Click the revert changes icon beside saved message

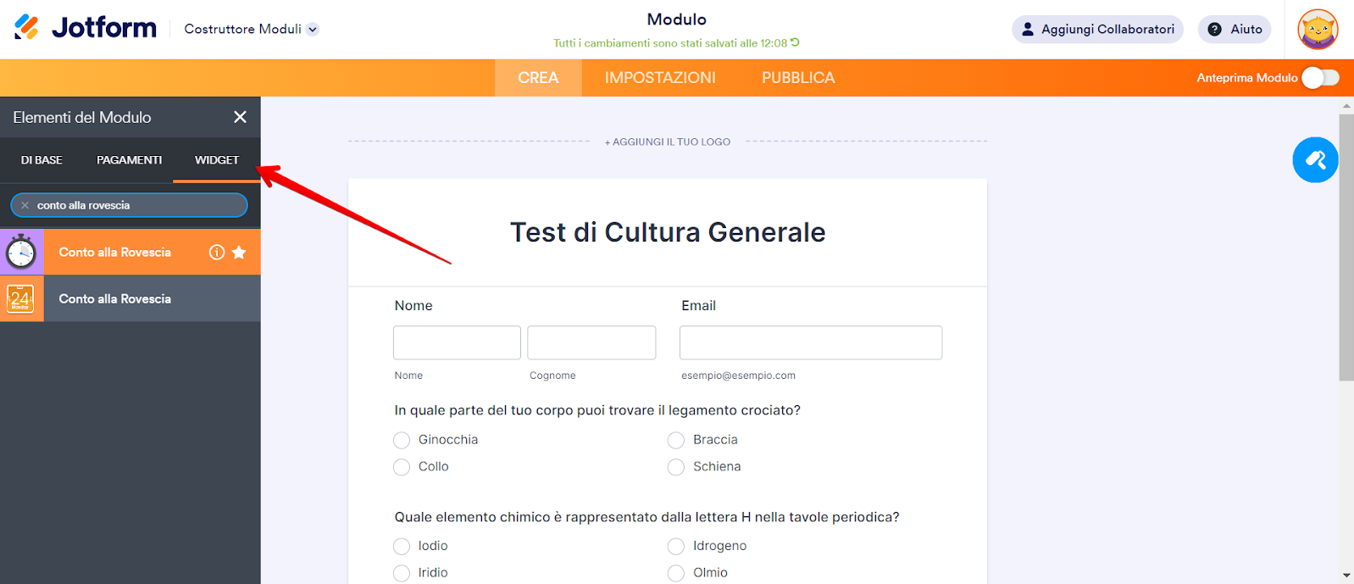tap(795, 42)
